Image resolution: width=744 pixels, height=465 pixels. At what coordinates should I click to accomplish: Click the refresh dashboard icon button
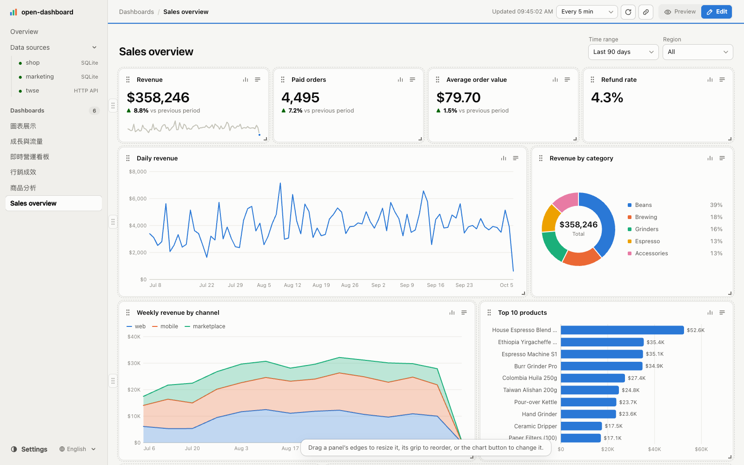tap(628, 12)
